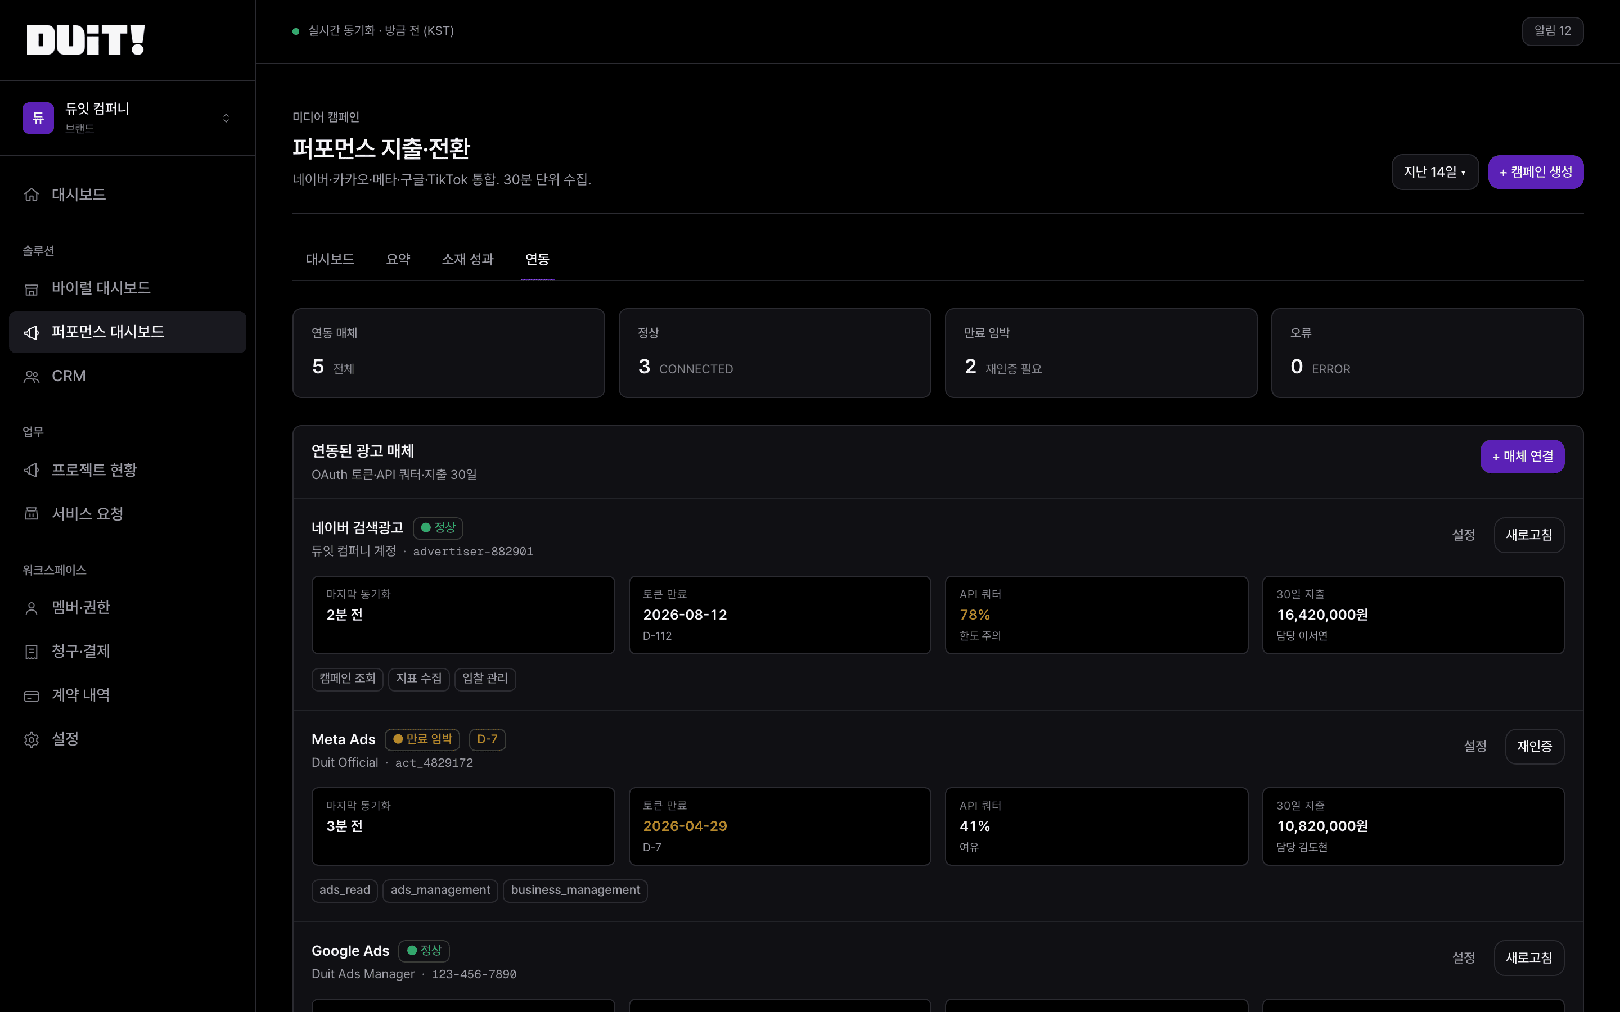
Task: Click 재인증 for Meta Ads
Action: pyautogui.click(x=1534, y=746)
